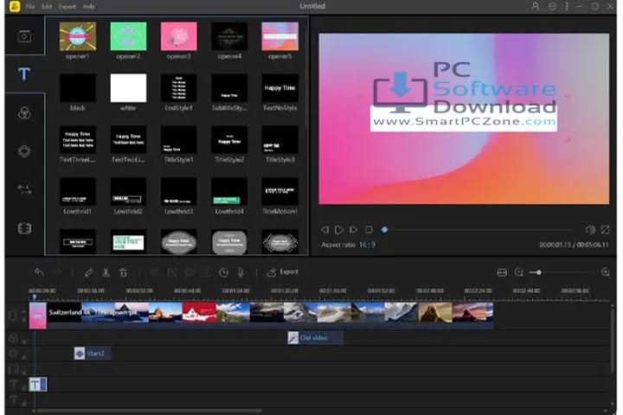This screenshot has height=415, width=623.
Task: Open the Filters panel in sidebar
Action: (x=24, y=113)
